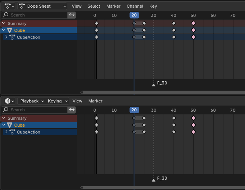
Task: Collapse the Summary channel in Dope Sheet
Action: [4, 23]
